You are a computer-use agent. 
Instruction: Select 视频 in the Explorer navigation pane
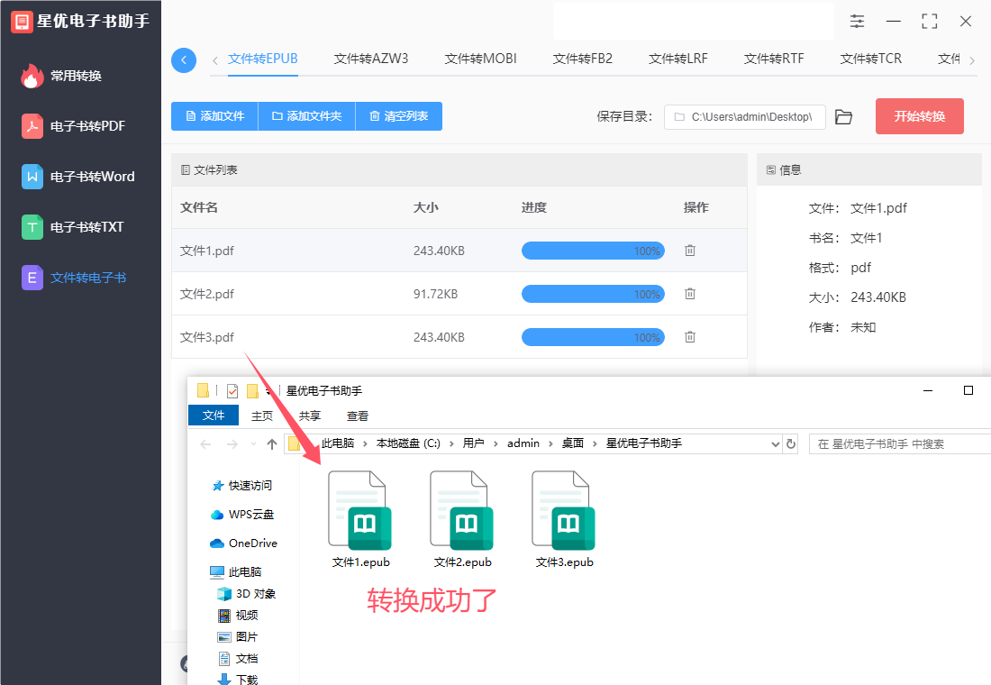point(238,616)
